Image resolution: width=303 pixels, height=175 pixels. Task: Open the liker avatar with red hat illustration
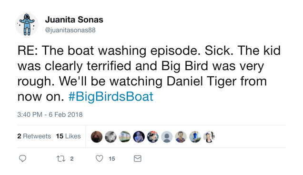tap(153, 137)
